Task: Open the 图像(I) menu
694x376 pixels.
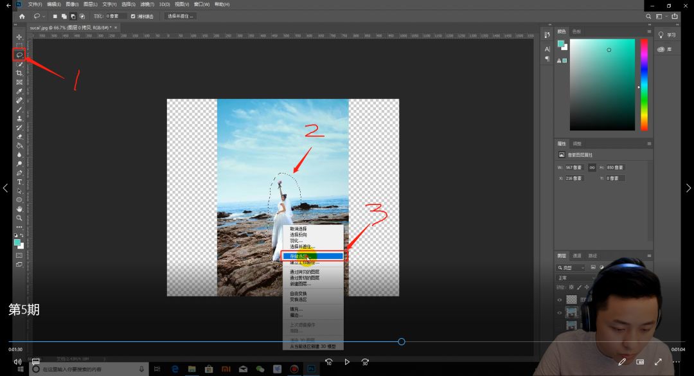Action: pos(72,4)
